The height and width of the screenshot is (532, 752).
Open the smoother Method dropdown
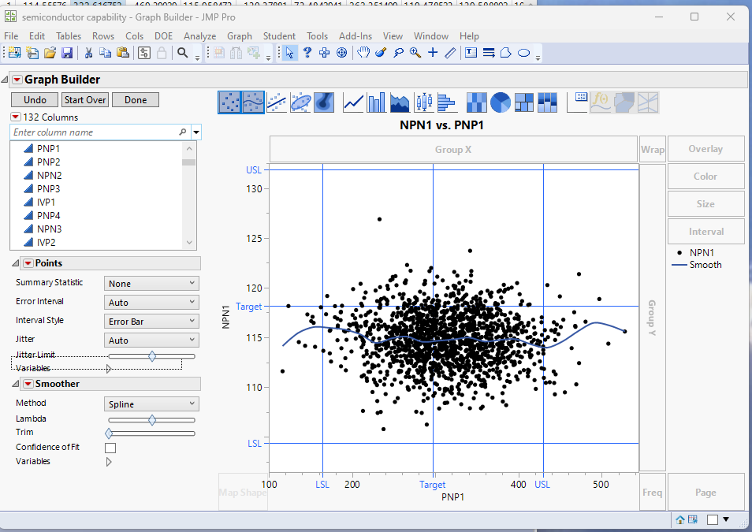(151, 404)
